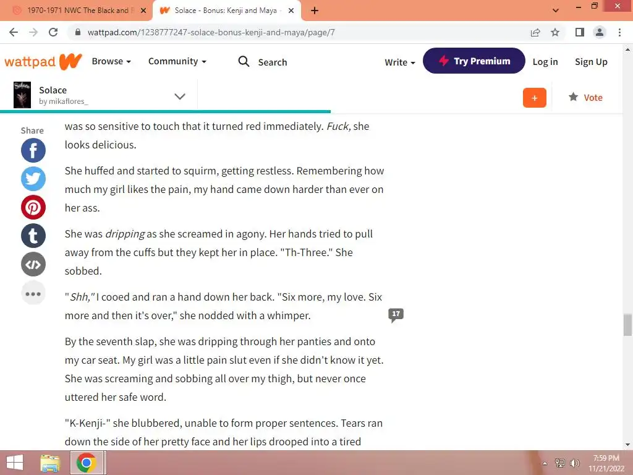Vote for this chapter with star
The width and height of the screenshot is (633, 475).
click(585, 97)
